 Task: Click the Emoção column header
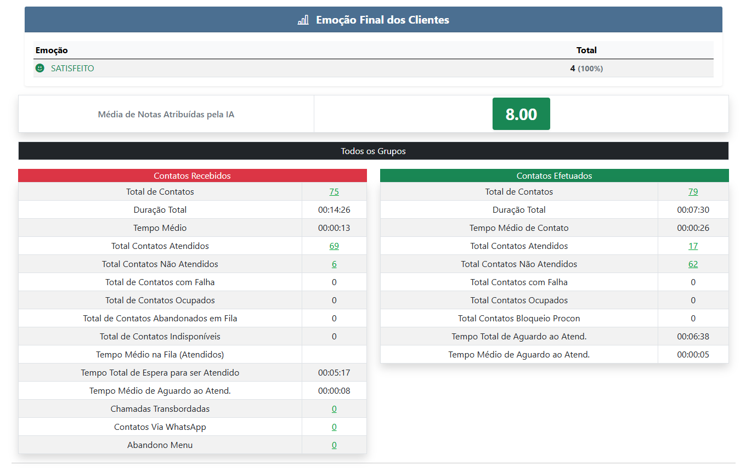pos(52,50)
